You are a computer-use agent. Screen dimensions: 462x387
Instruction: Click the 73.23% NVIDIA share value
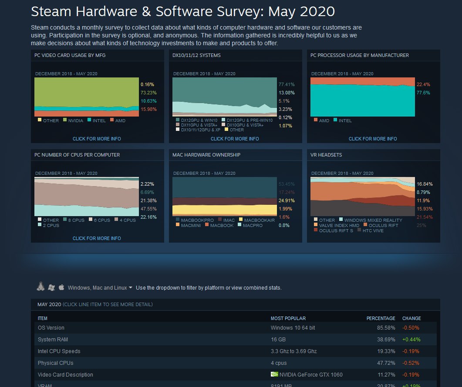pyautogui.click(x=148, y=93)
